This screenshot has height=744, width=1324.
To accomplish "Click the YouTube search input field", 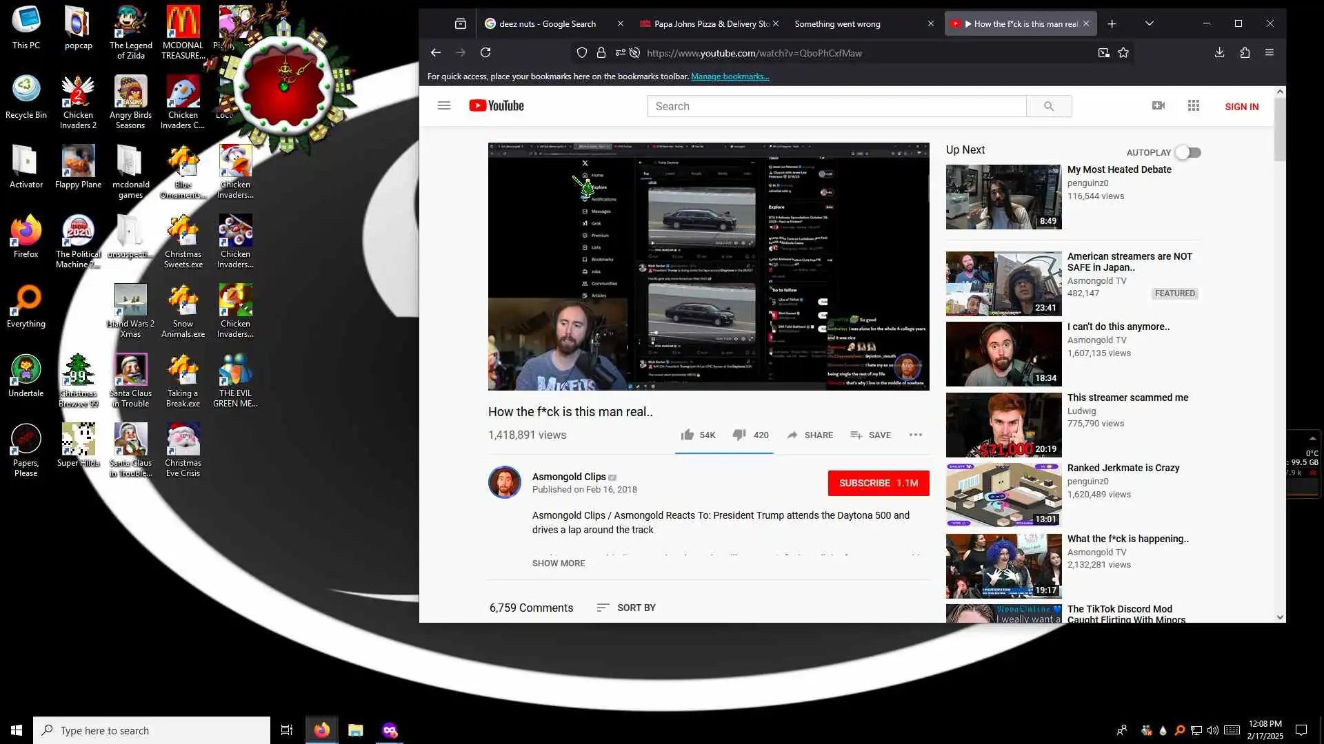I will (836, 106).
